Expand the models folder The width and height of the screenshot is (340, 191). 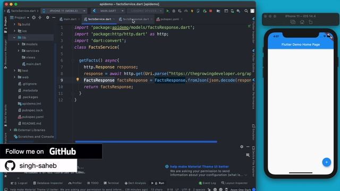[x=19, y=44]
